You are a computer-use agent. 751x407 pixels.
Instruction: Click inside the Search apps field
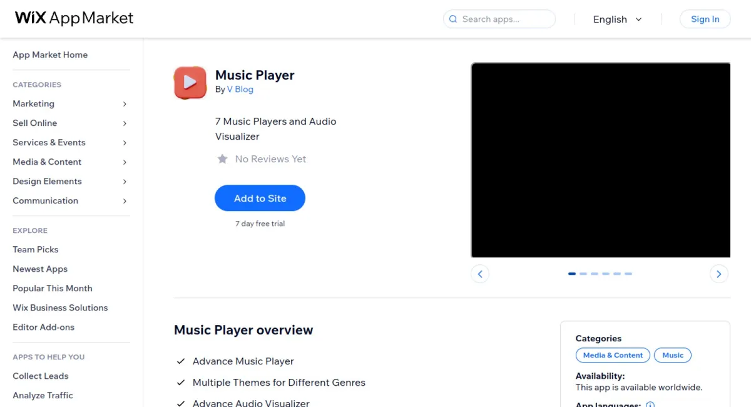499,19
